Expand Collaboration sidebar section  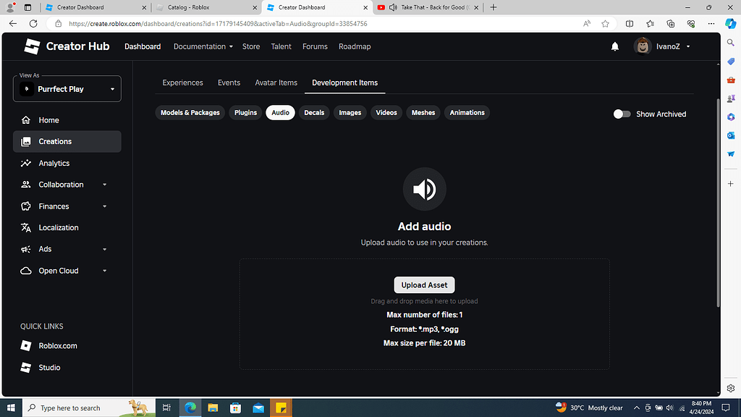click(104, 185)
